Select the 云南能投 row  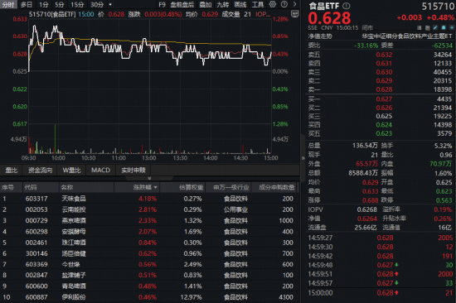coord(149,209)
